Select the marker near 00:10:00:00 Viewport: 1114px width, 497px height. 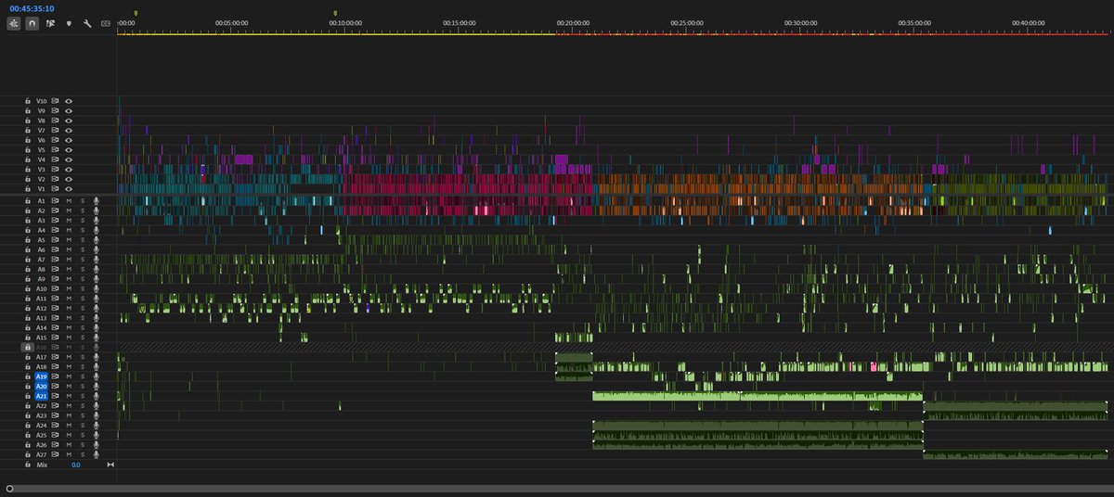click(335, 13)
